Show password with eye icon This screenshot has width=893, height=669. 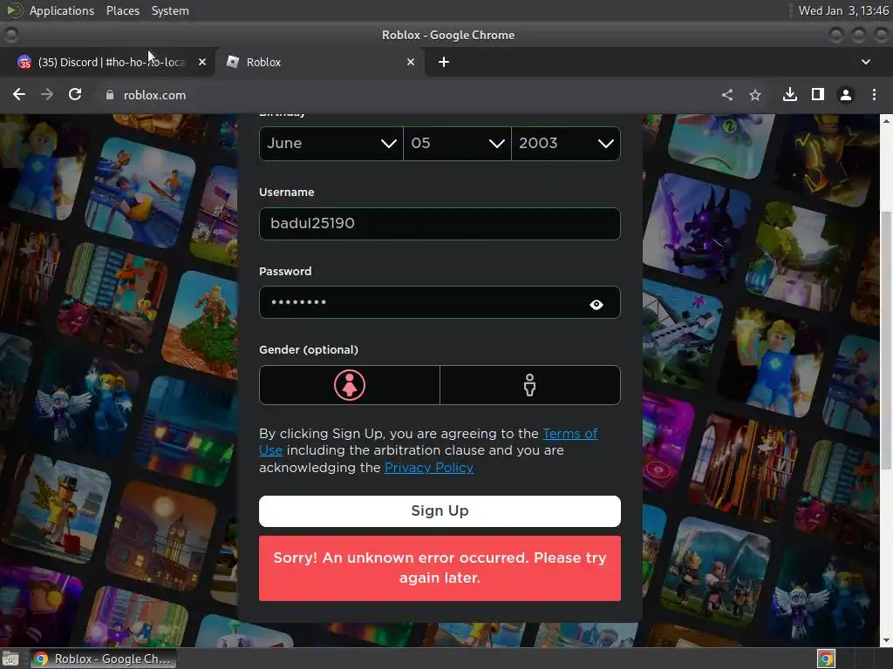point(596,304)
